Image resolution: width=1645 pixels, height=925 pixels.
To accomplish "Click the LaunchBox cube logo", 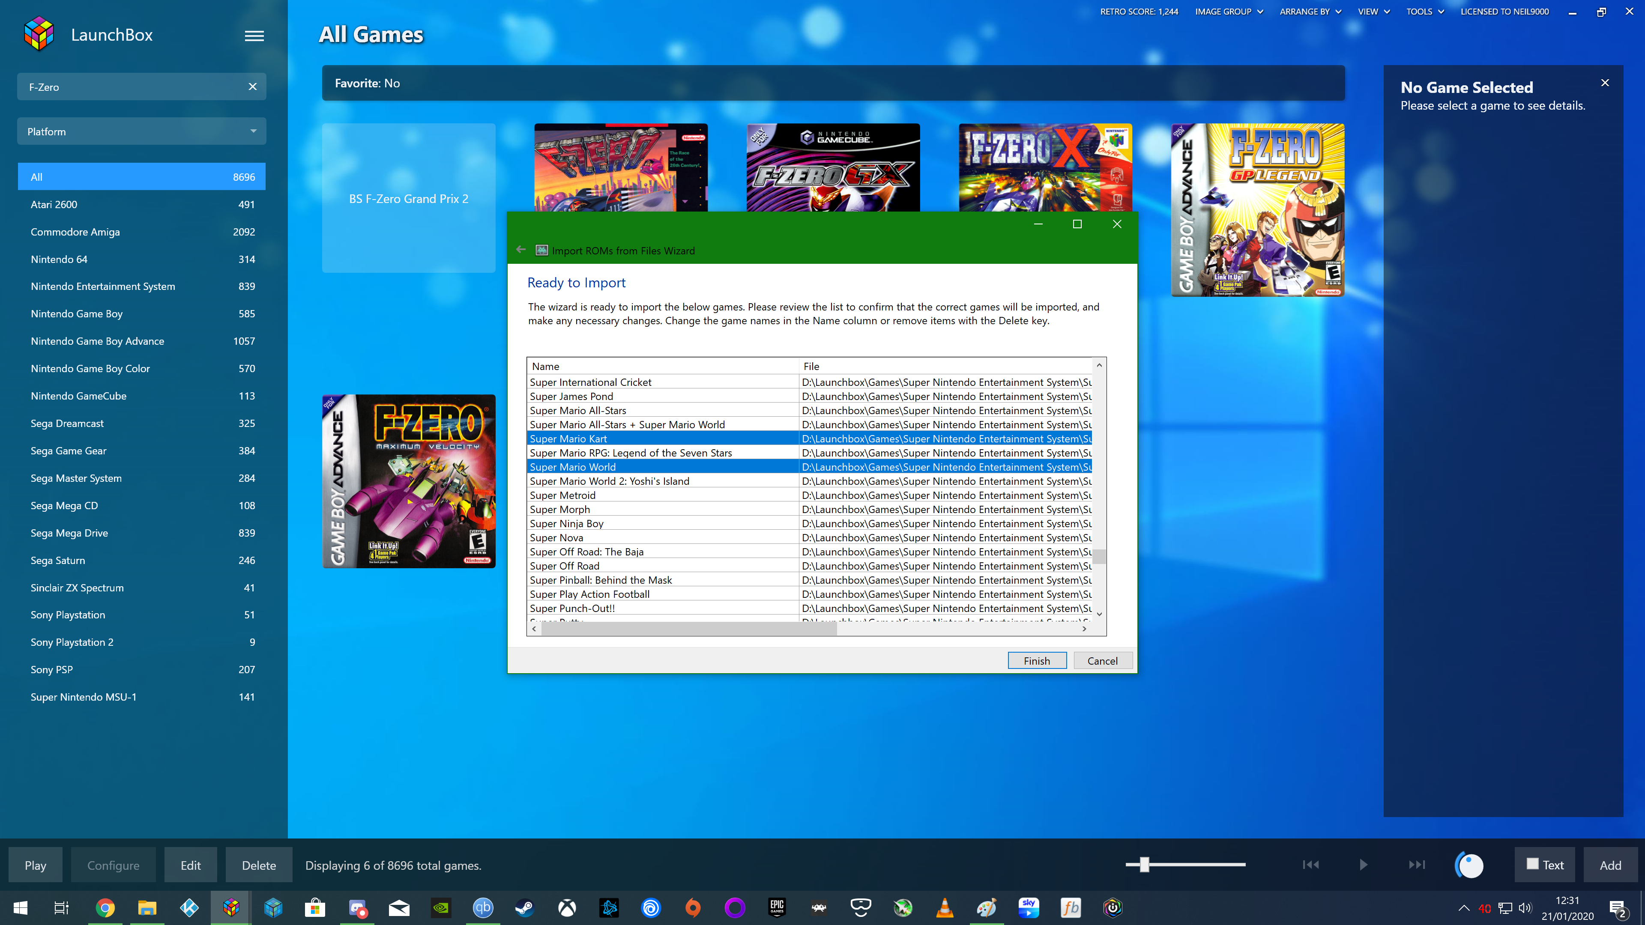I will click(39, 34).
